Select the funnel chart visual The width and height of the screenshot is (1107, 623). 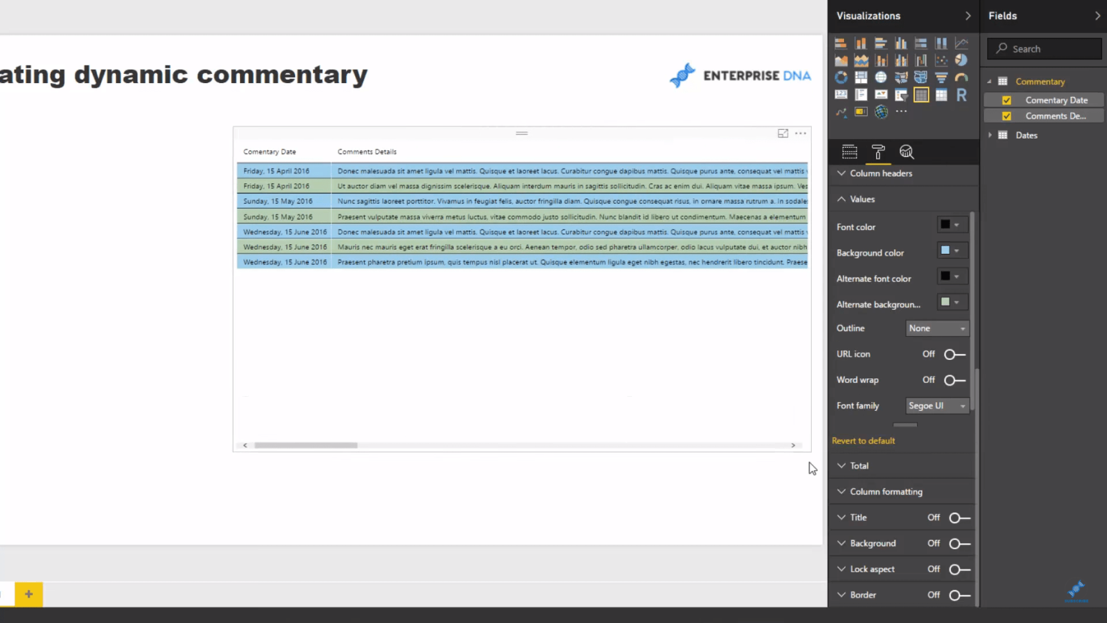(942, 78)
